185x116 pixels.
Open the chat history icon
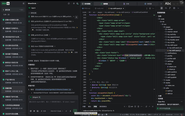click(69, 3)
